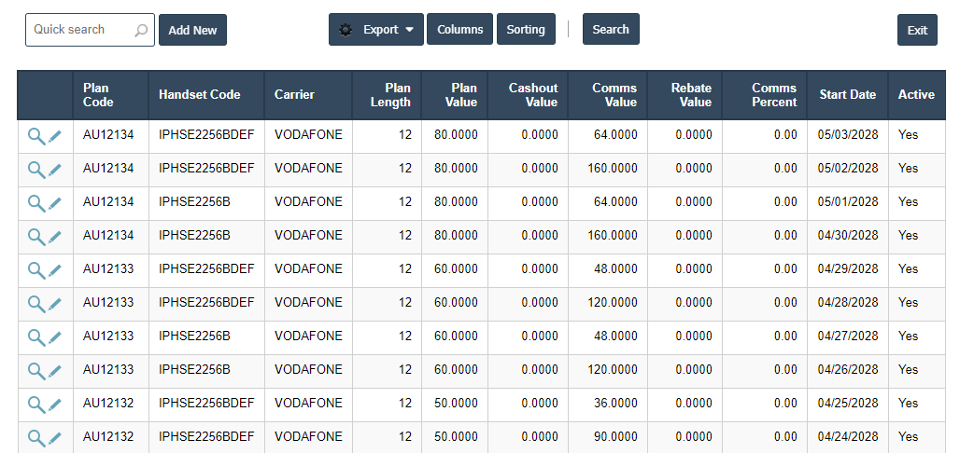Click the Sorting button
This screenshot has width=974, height=453.
(x=526, y=30)
